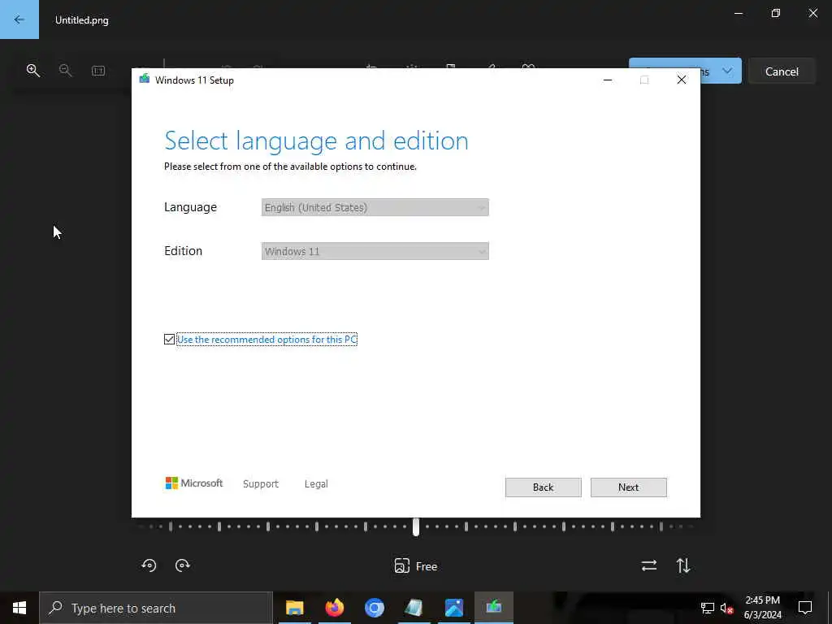The image size is (832, 624).
Task: Minimize the Photos window
Action: coord(738,13)
